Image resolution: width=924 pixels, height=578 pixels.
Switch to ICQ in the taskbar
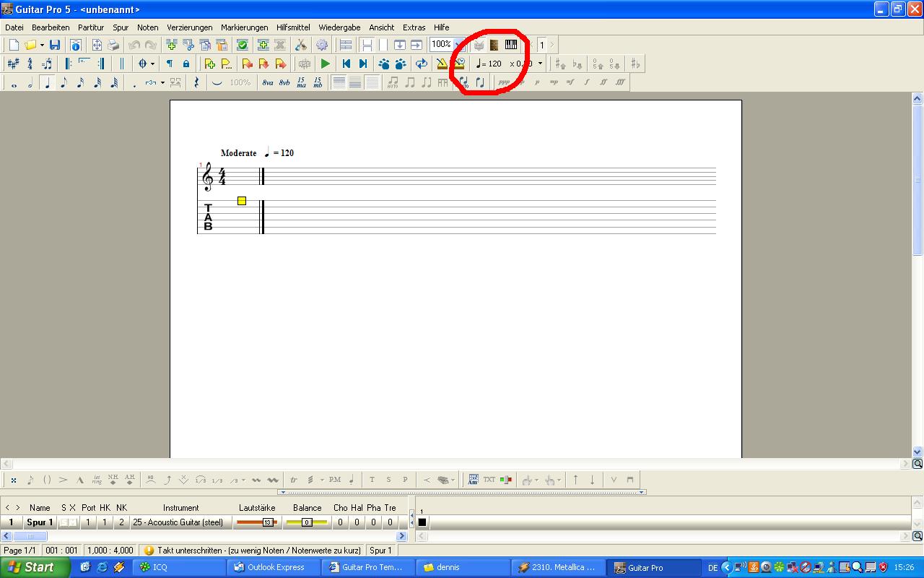tap(180, 567)
